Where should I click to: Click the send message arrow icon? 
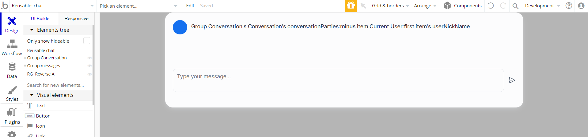pyautogui.click(x=512, y=80)
